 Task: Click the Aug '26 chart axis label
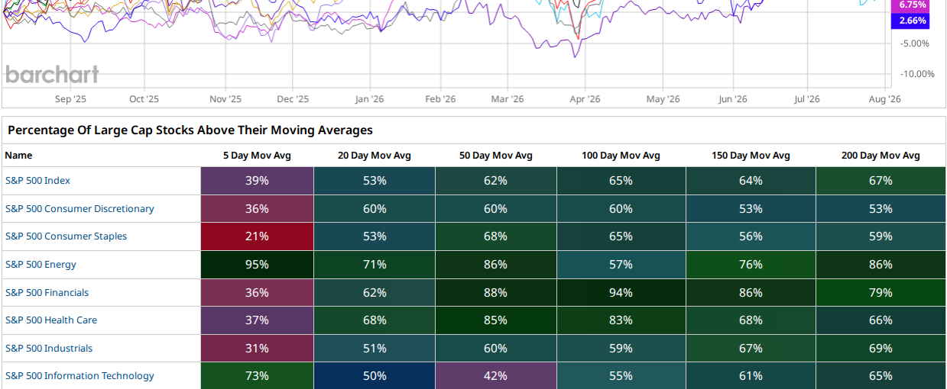tap(885, 99)
